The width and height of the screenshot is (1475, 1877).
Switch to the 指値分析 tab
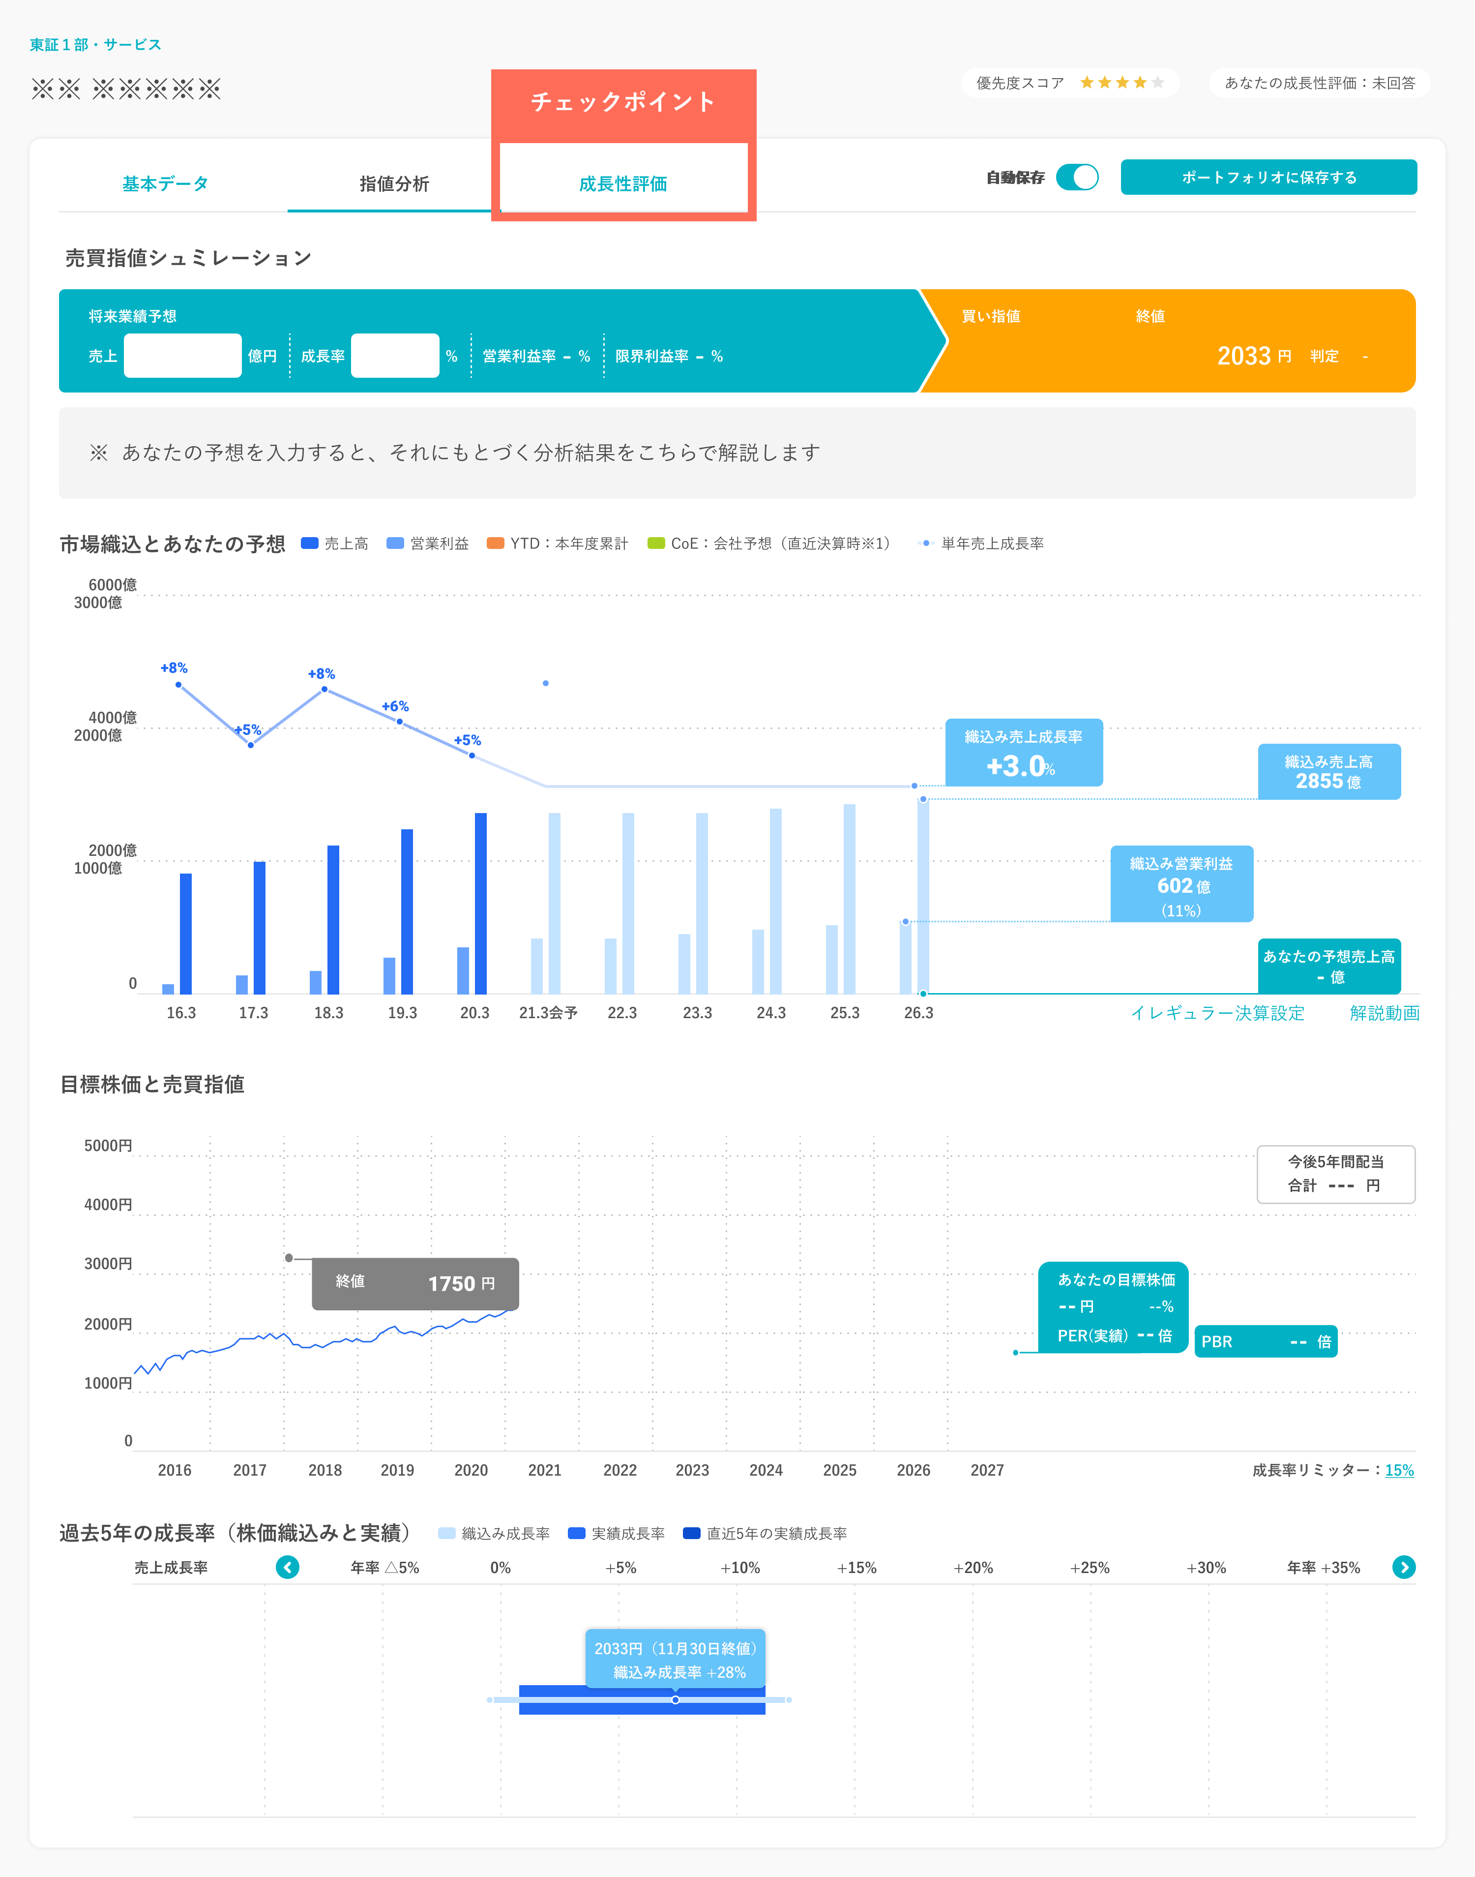[394, 183]
